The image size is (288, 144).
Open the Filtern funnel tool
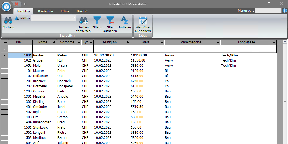pos(97,21)
